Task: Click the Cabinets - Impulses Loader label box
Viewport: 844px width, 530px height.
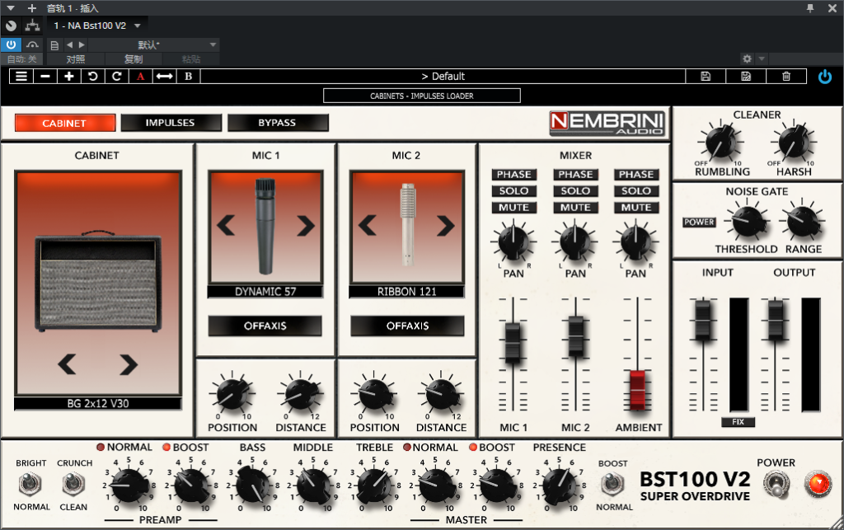Action: tap(421, 96)
